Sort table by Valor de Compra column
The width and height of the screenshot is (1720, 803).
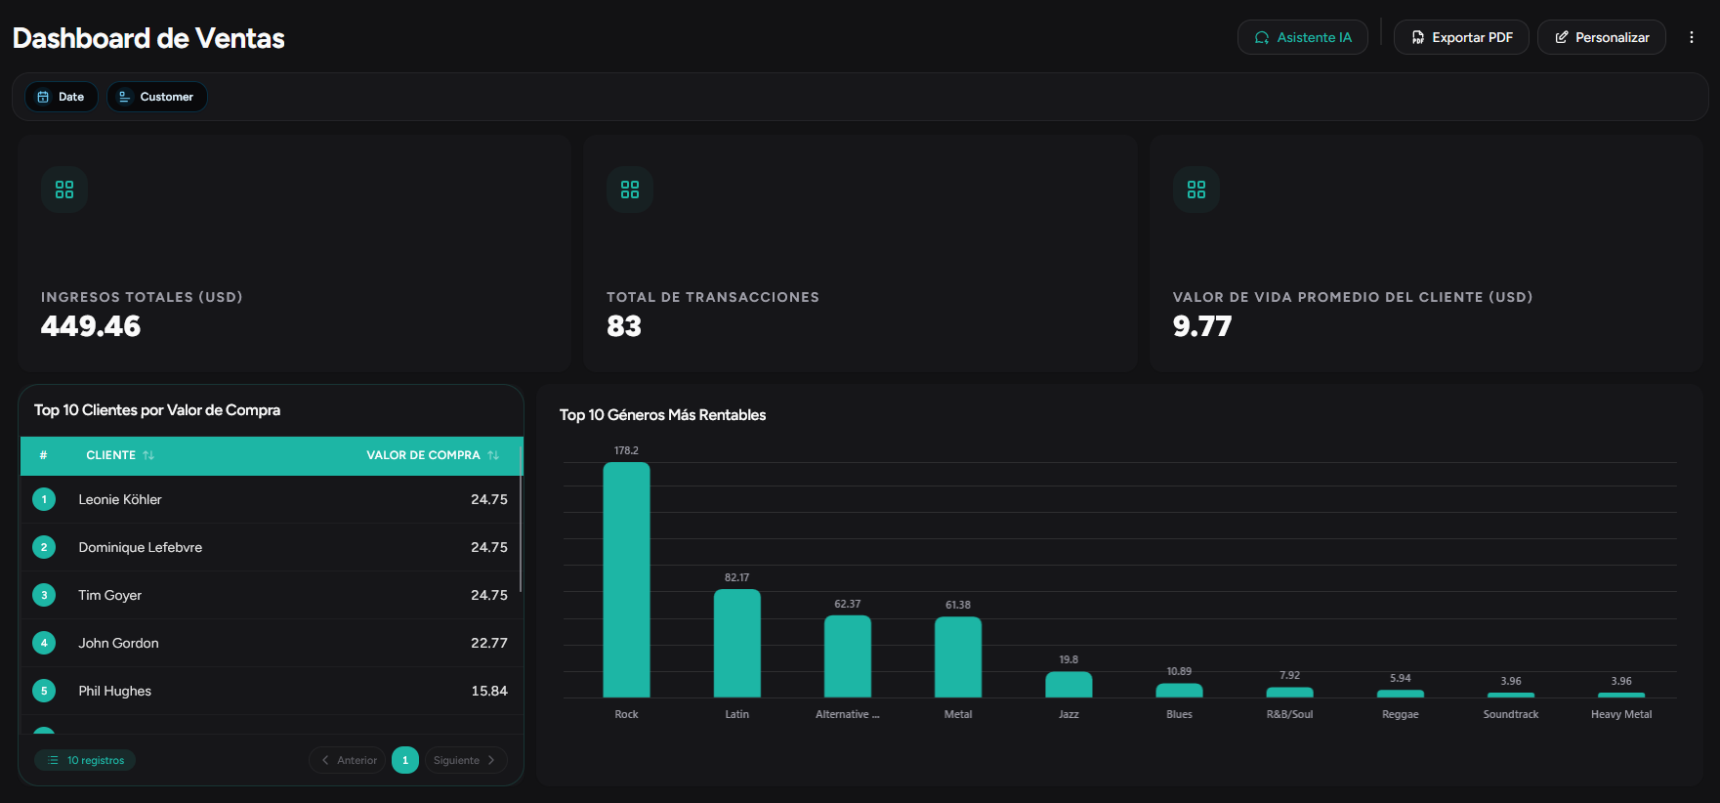click(x=432, y=455)
